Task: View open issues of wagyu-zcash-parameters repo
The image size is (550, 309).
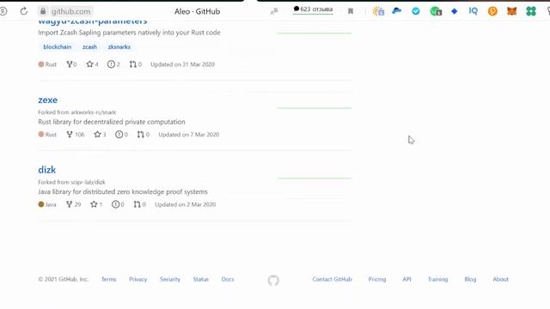Action: click(x=113, y=64)
